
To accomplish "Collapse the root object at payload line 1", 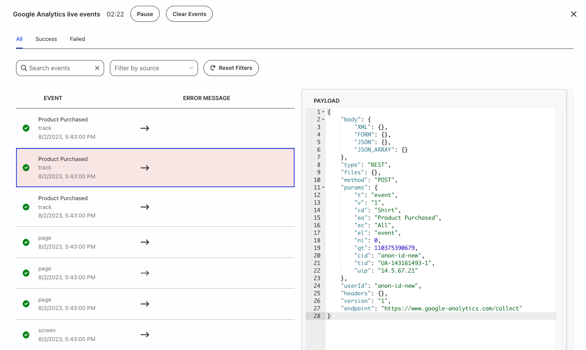I will (323, 112).
